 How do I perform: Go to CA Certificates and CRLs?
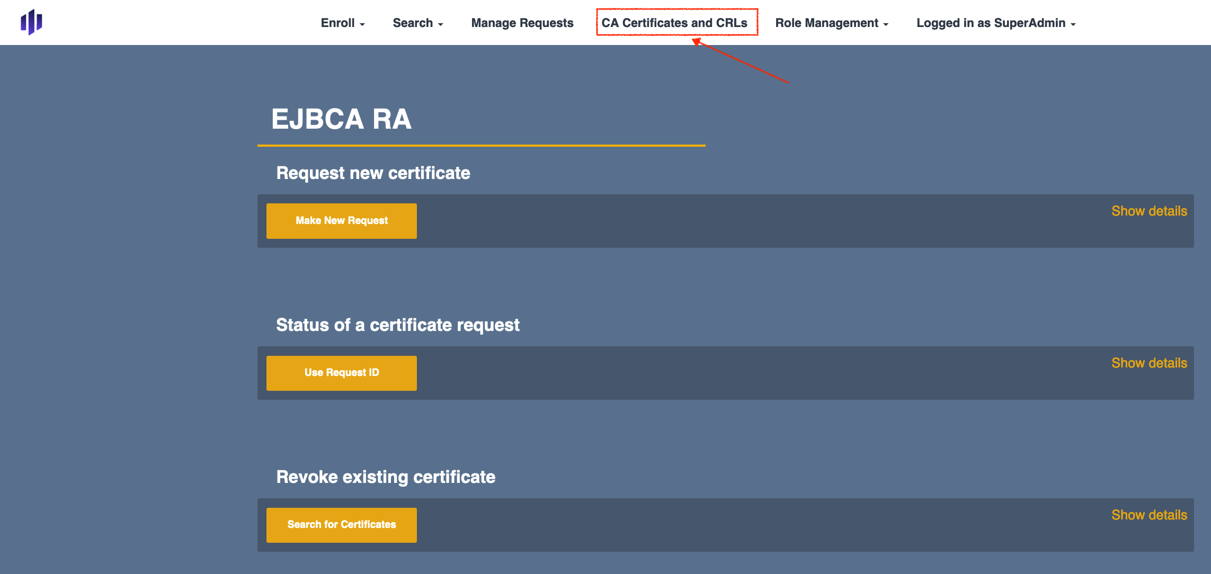tap(674, 23)
